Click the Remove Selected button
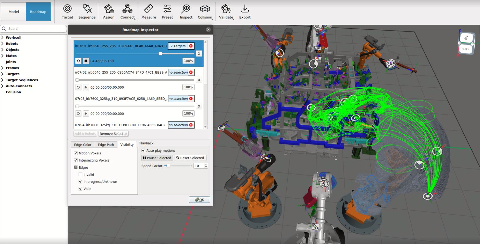 113,134
